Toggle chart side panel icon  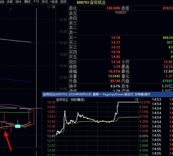54,7
